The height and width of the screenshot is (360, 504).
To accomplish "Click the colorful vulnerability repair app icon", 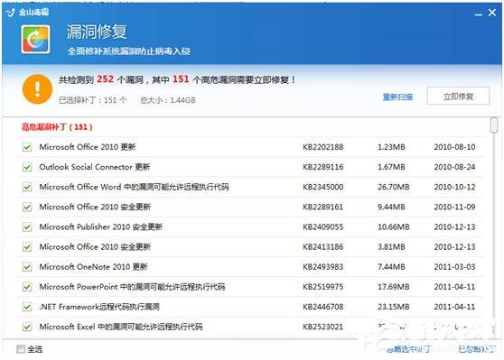I will (x=35, y=40).
